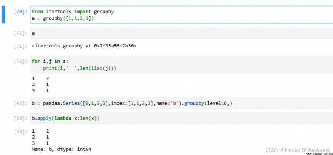This screenshot has height=155, width=333.
Task: Click the blue collapse bar beside cell 70
Action: click(3, 15)
